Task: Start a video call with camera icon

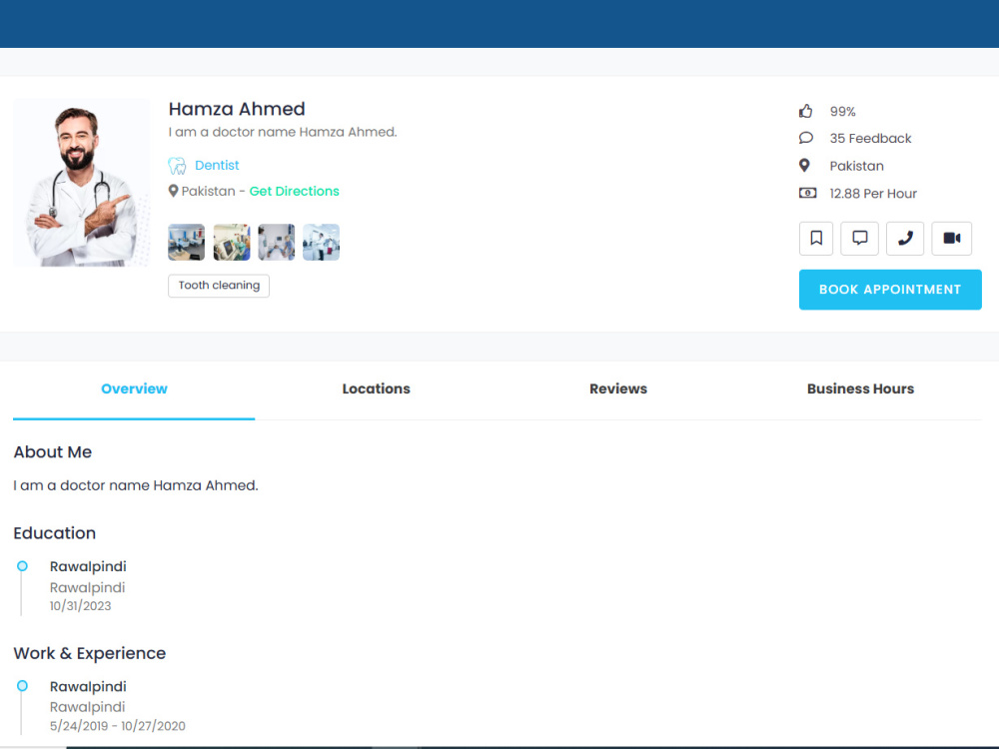Action: click(x=952, y=239)
